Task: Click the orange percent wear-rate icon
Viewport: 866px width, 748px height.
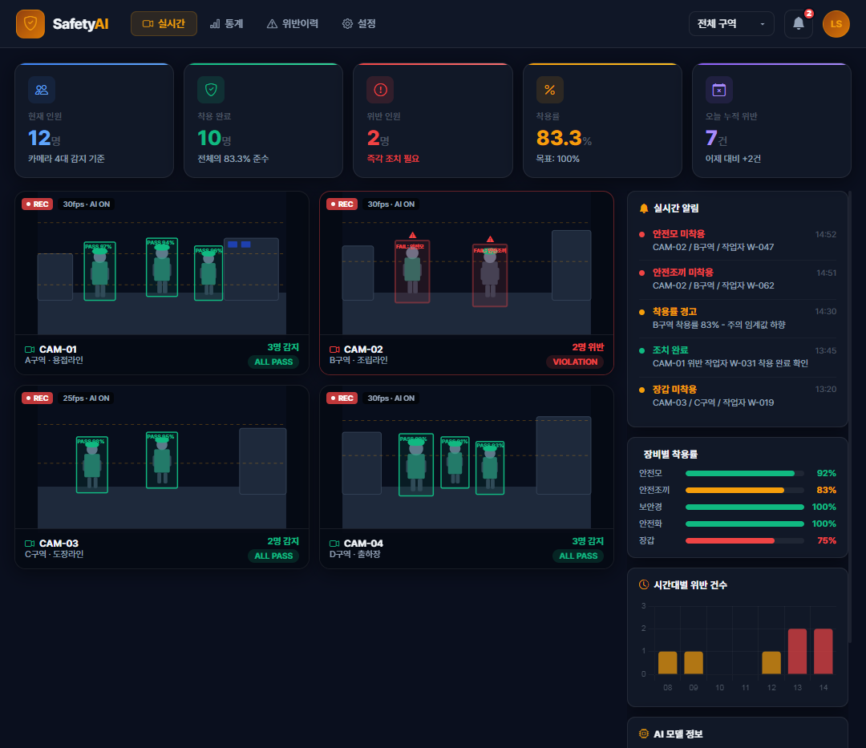Action: pos(549,90)
